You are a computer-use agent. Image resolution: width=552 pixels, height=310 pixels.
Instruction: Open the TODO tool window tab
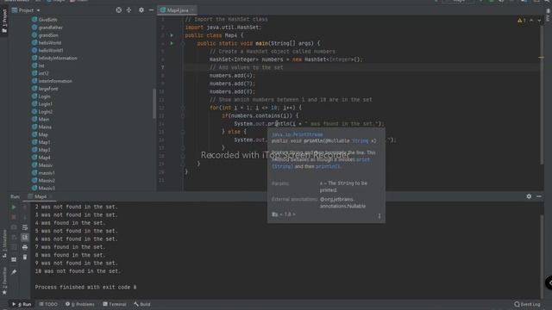point(48,304)
